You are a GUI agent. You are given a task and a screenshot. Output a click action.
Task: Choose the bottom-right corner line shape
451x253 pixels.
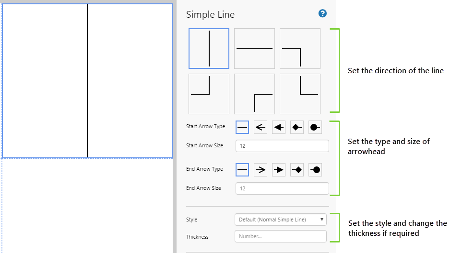tap(209, 94)
